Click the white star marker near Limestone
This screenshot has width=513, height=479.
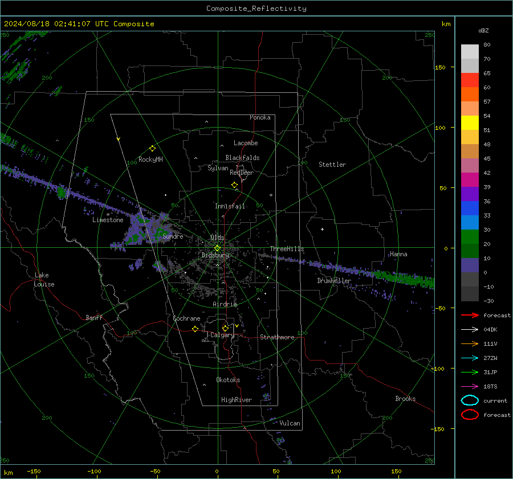pos(108,215)
